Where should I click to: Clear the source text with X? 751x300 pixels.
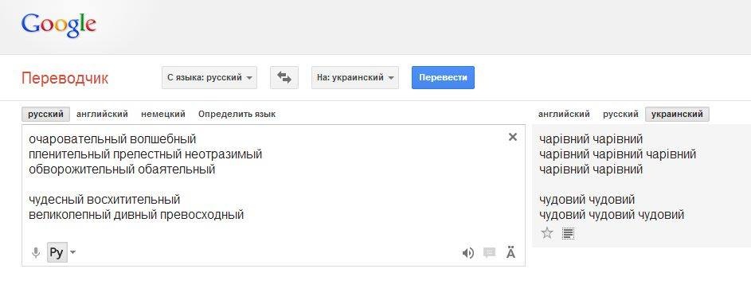click(x=513, y=138)
